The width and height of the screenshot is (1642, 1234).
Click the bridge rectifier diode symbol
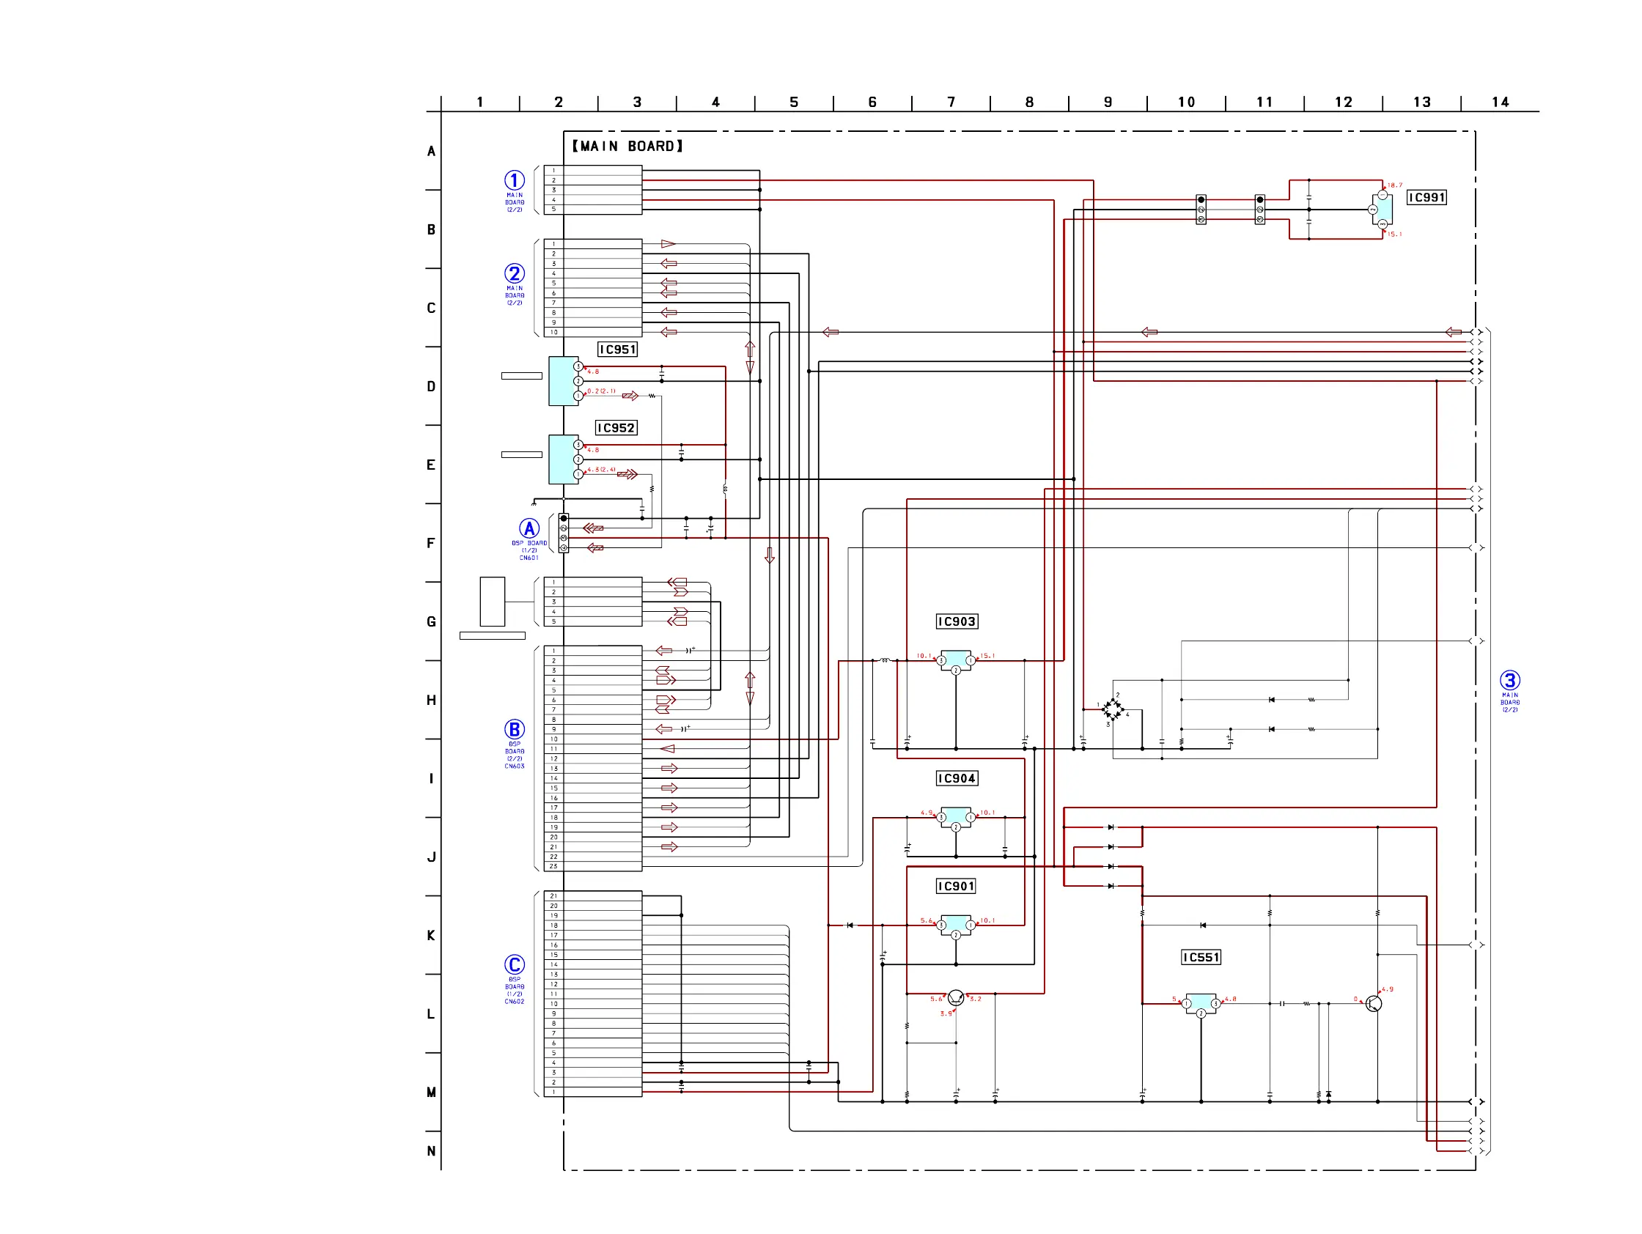pos(1113,709)
